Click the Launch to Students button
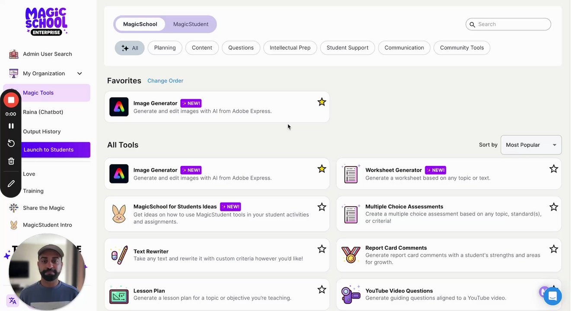Viewport: 571px width, 311px height. 55,150
